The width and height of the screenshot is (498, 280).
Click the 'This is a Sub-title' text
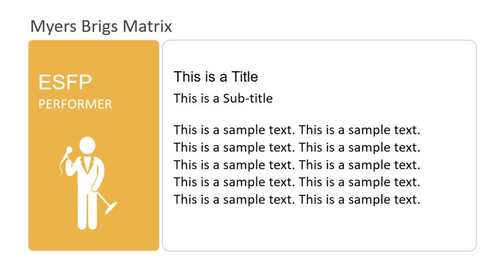pyautogui.click(x=223, y=98)
